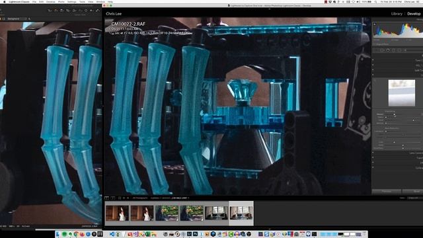Screen dimensions: 423x238
Task: Open Visual Studio Code from the Dock
Action: (x=112, y=234)
